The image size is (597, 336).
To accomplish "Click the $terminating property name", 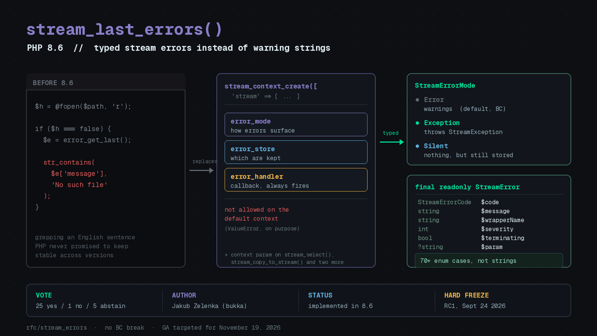I will point(503,238).
